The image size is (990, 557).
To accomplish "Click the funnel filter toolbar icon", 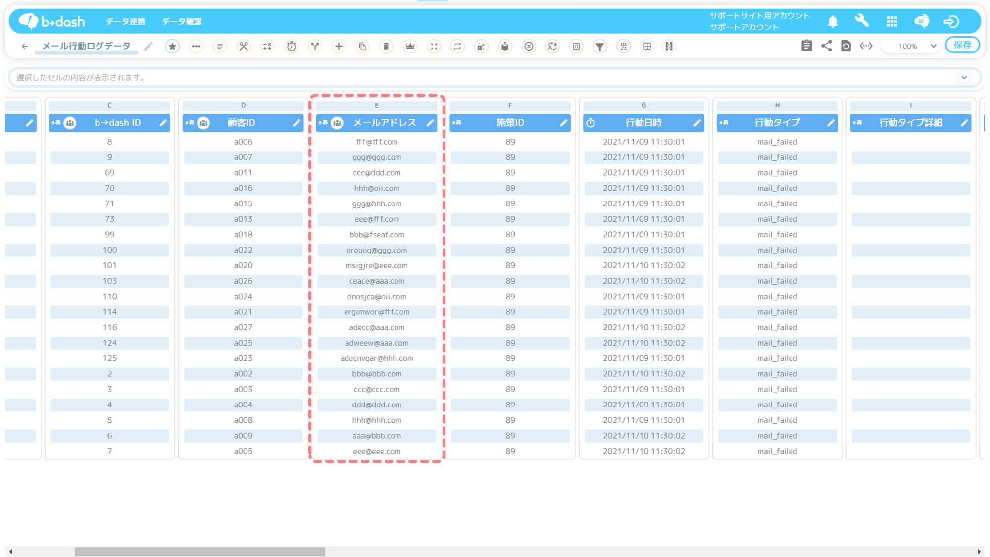I will tap(600, 46).
